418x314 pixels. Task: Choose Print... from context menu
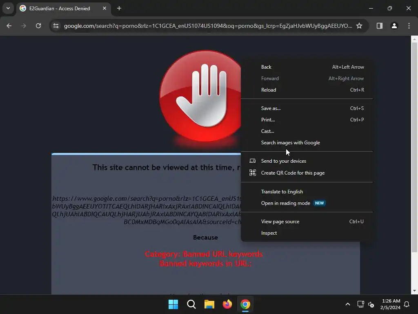coord(307,120)
